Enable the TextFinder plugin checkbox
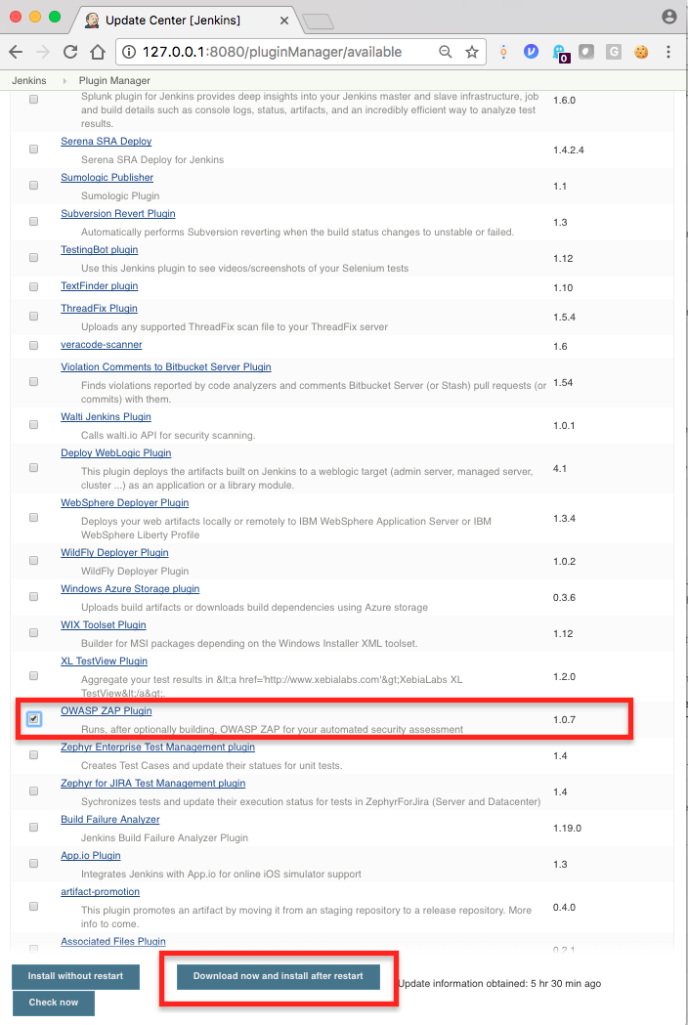 pos(33,286)
